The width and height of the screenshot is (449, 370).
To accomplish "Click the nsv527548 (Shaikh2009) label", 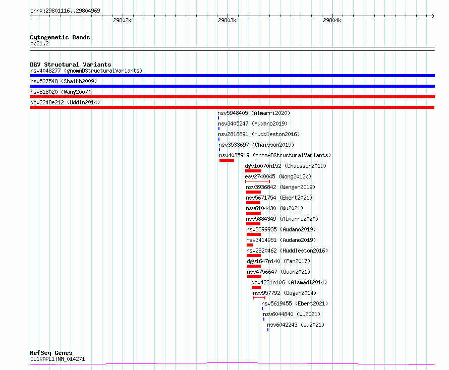I will point(64,81).
